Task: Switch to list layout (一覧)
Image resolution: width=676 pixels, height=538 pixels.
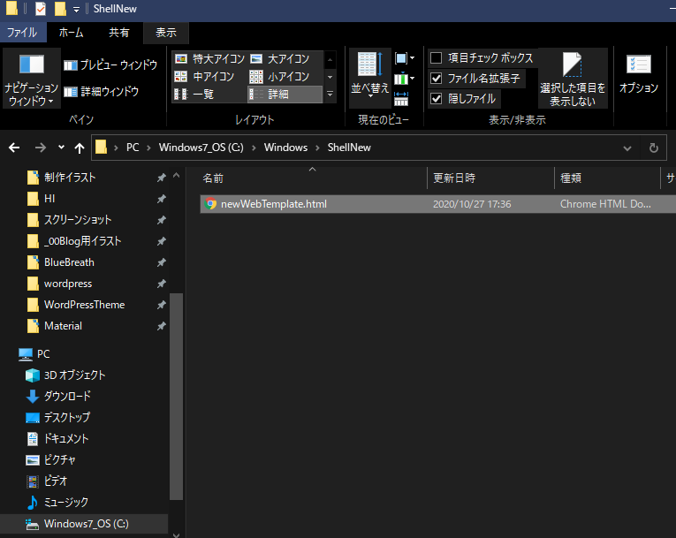Action: 194,94
